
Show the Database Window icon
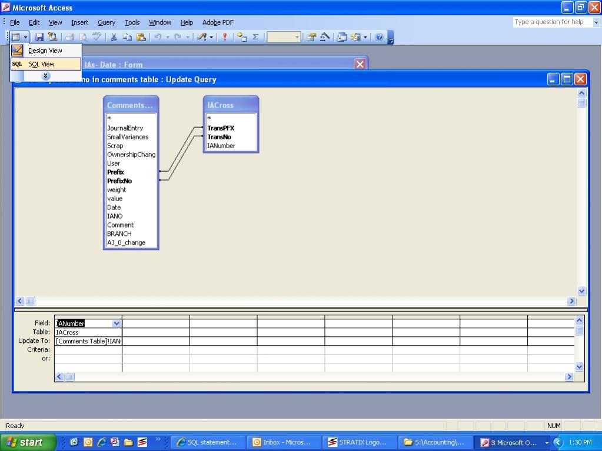click(342, 37)
